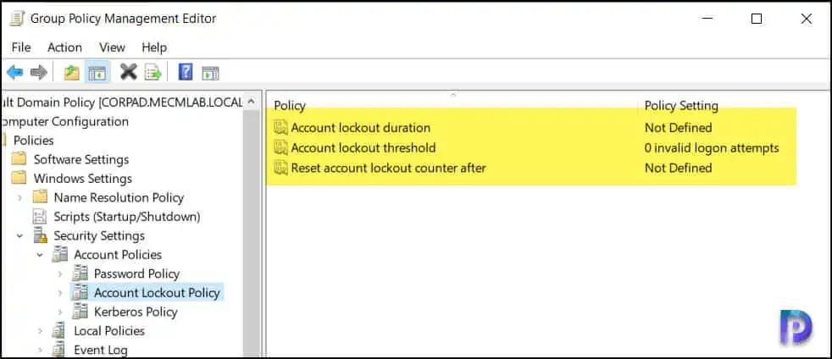
Task: Select Reset account lockout counter after
Action: [388, 168]
